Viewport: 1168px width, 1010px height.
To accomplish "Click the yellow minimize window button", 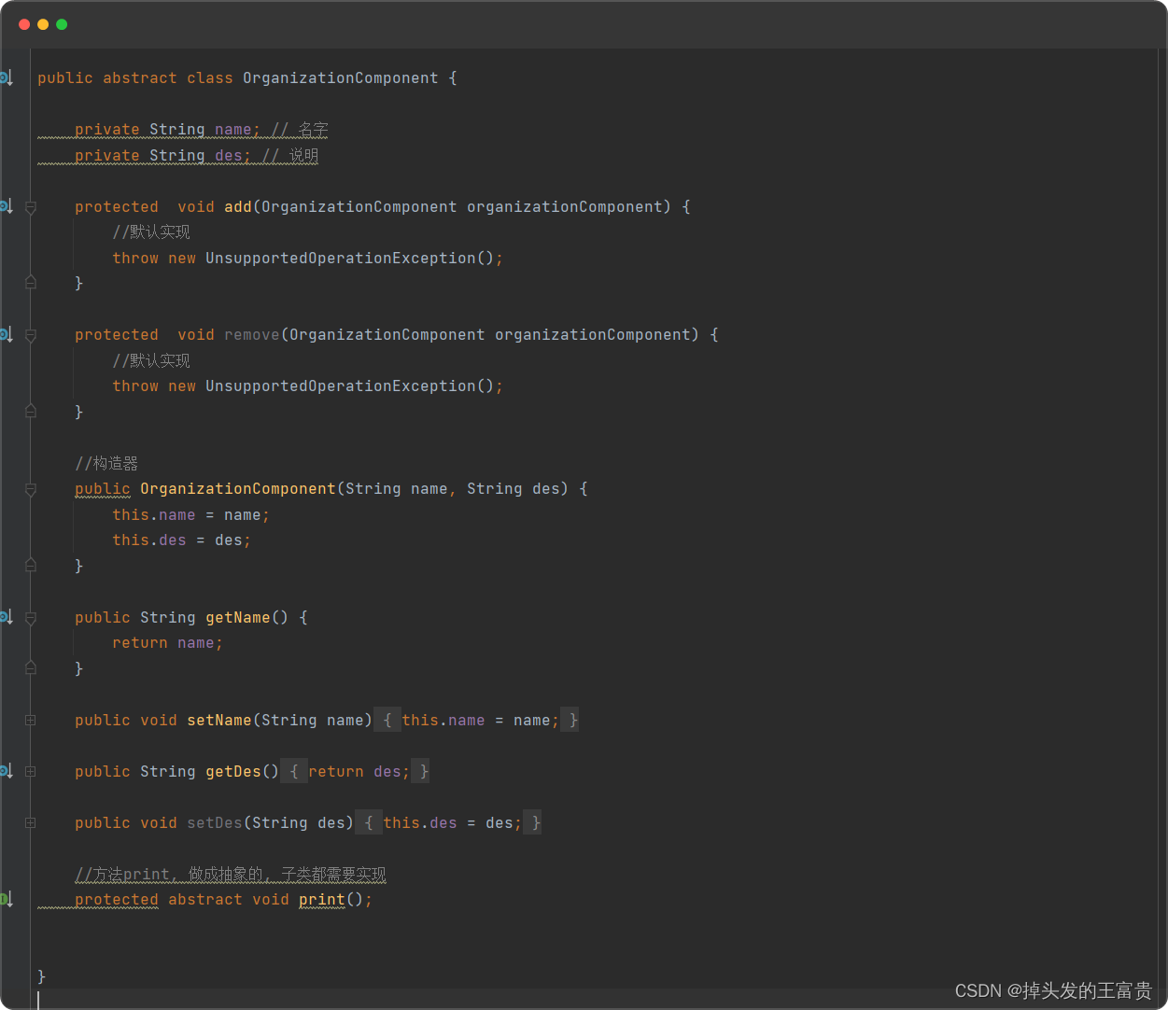I will tap(43, 24).
